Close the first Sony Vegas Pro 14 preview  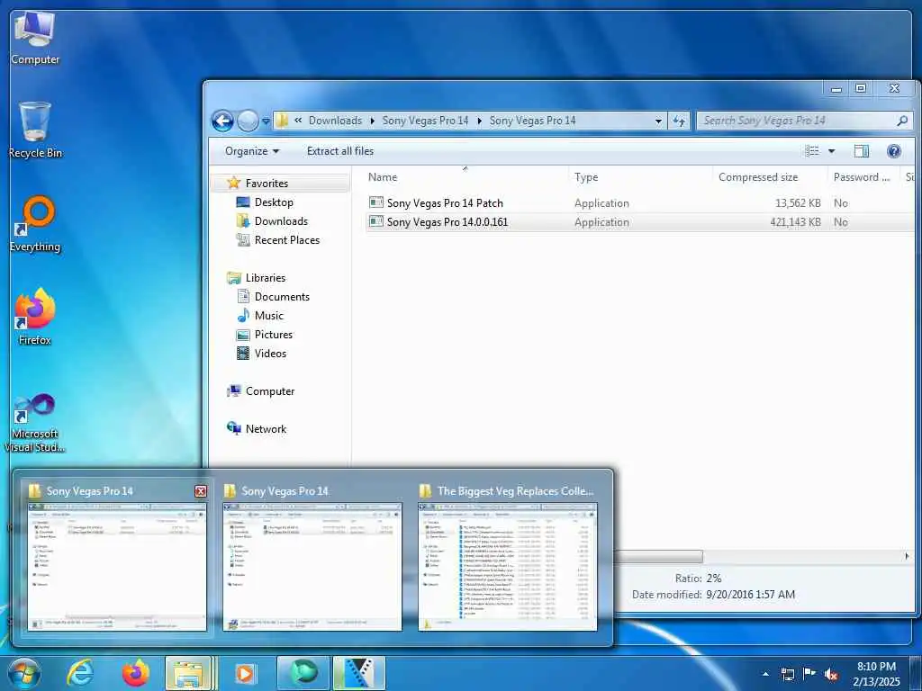tap(201, 491)
